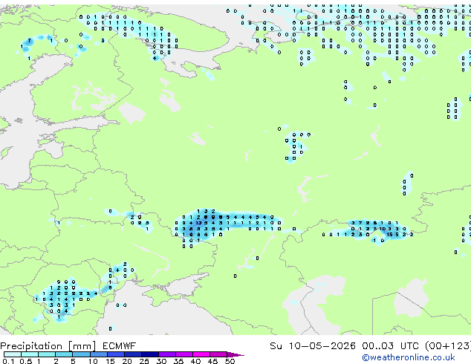The width and height of the screenshot is (471, 364).
Task: Pick the 20–25 mm legend color swatch
Action: coord(132,354)
